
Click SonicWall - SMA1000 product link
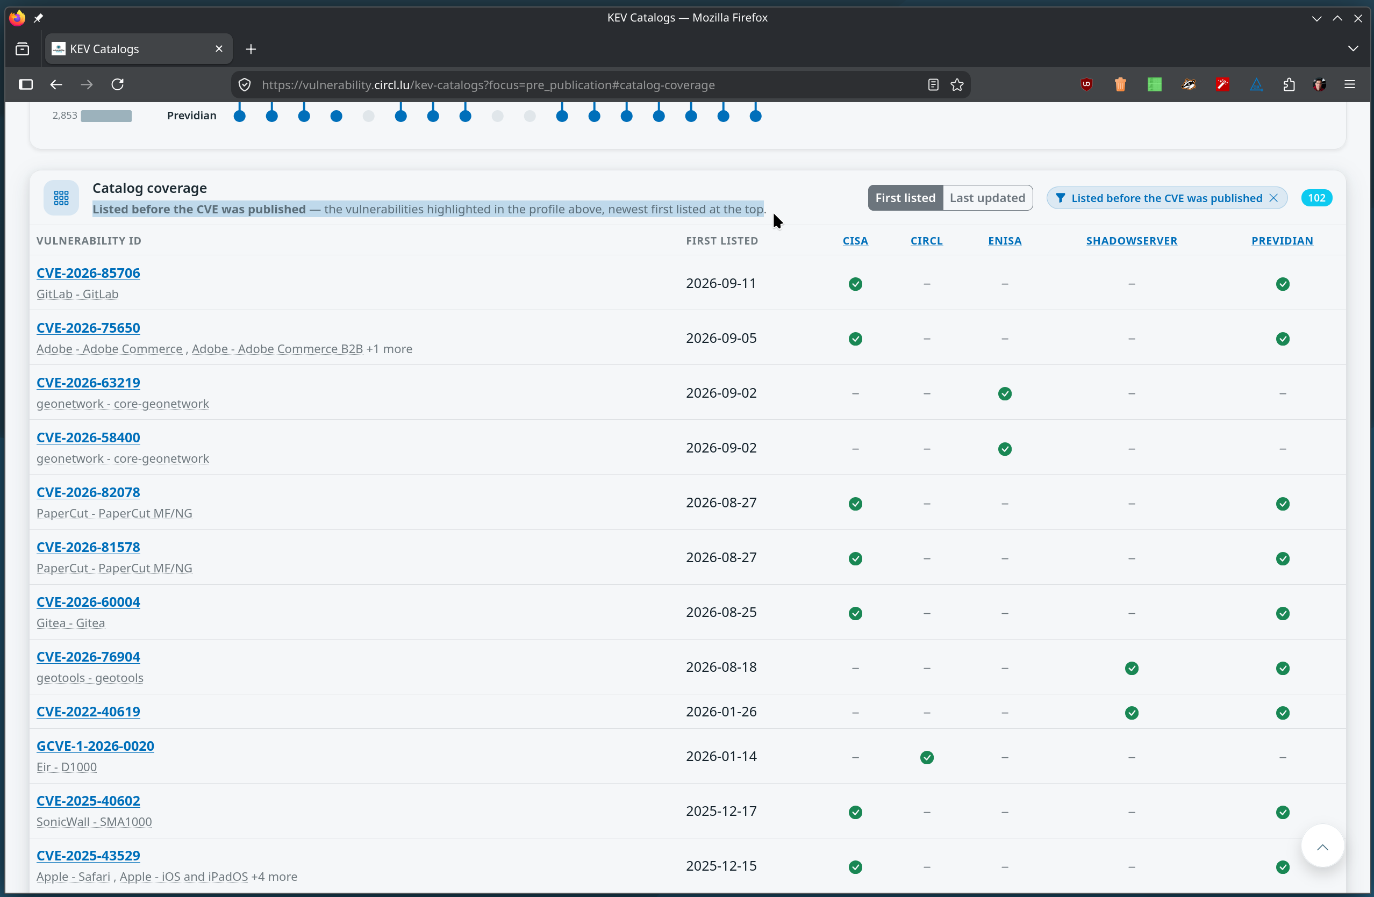coord(94,822)
